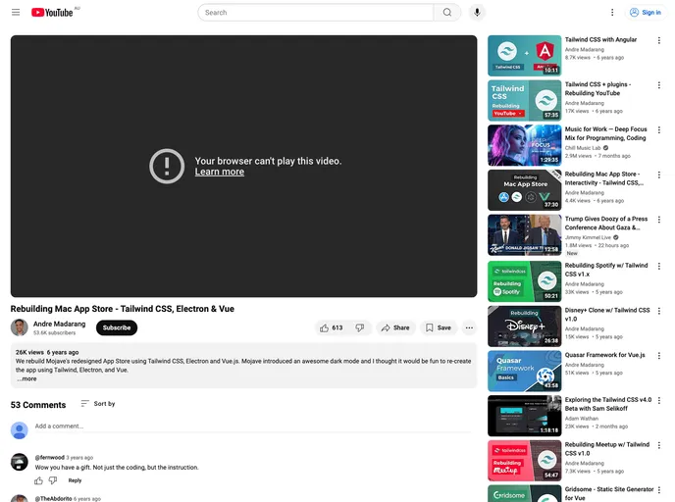This screenshot has width=675, height=502.
Task: Open options for Tailwind CSS v4.0 Beta
Action: pyautogui.click(x=659, y=400)
